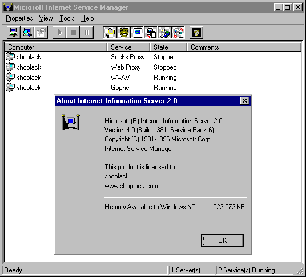
Task: Click the Connect to Server computer icon
Action: click(14, 32)
